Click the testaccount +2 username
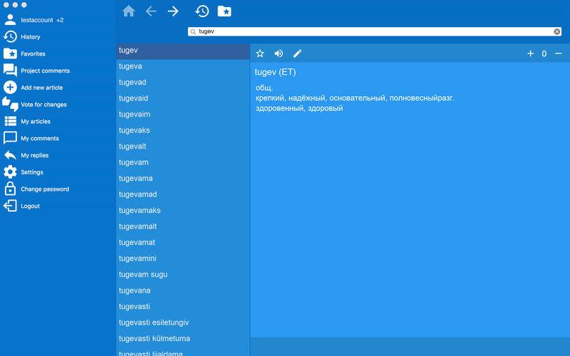Image resolution: width=570 pixels, height=356 pixels. (42, 20)
